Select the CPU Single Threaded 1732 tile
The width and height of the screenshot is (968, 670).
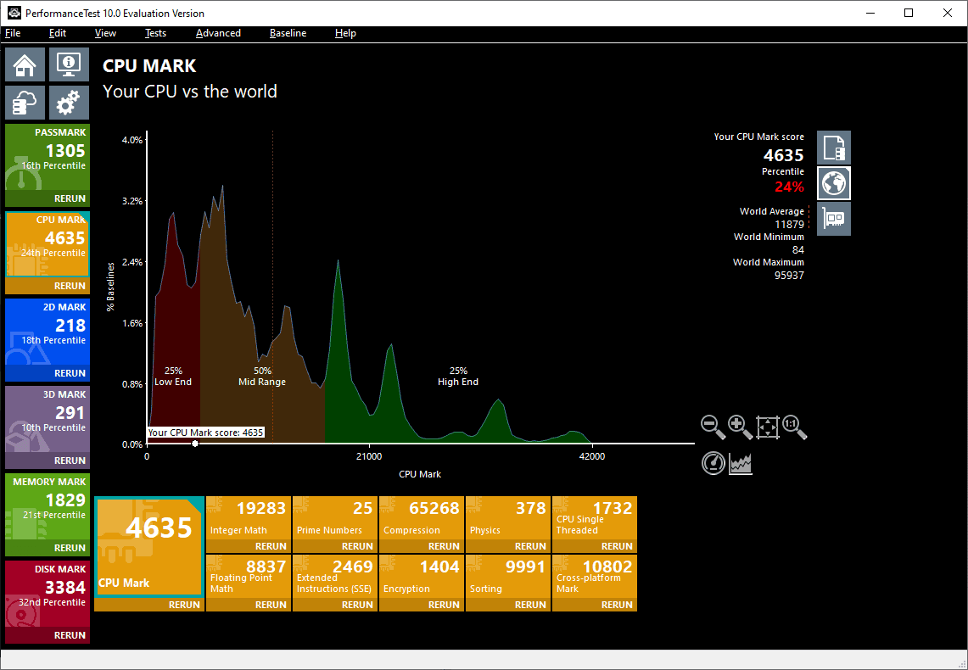(x=595, y=518)
